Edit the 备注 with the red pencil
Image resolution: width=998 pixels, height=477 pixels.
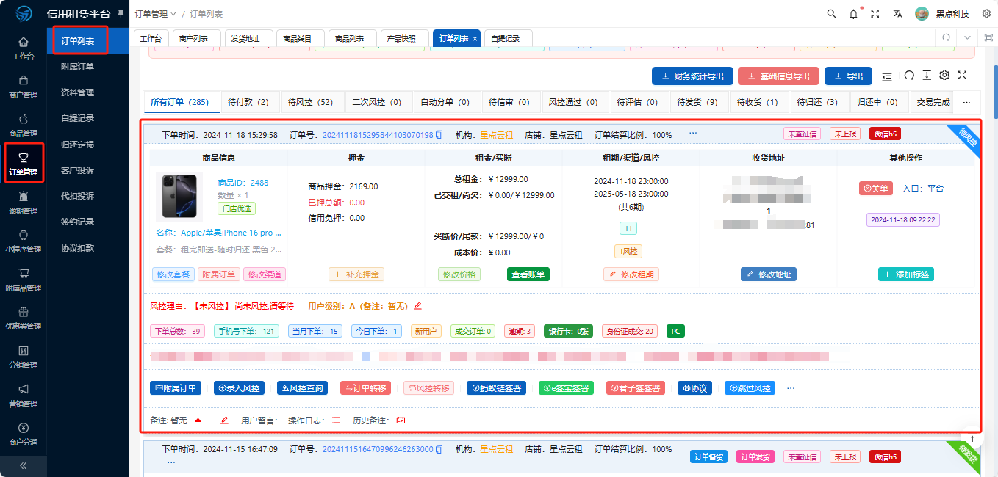click(x=225, y=420)
